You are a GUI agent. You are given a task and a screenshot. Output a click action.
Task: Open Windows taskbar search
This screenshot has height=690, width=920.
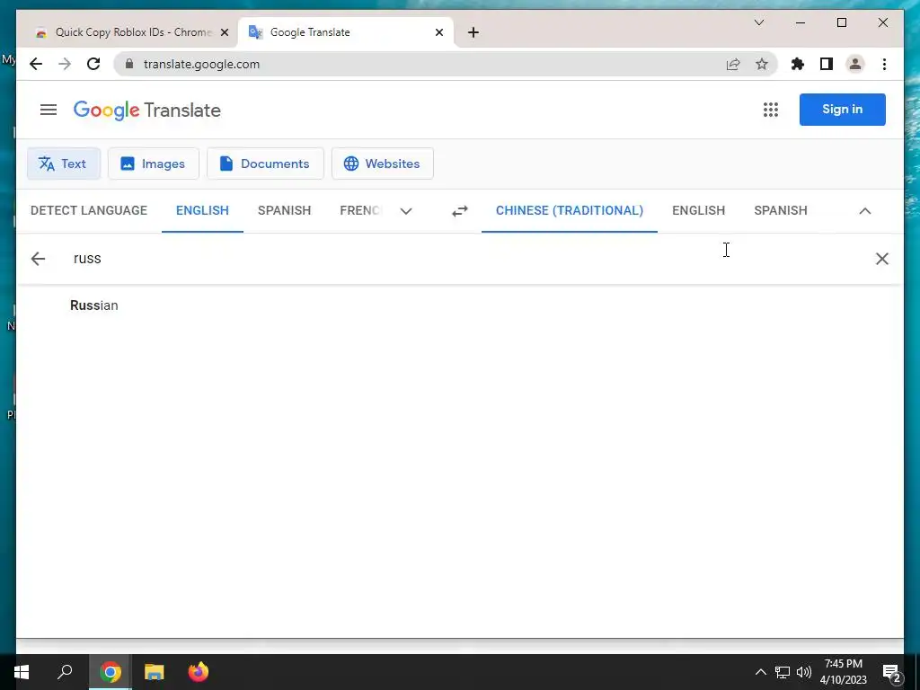[65, 672]
